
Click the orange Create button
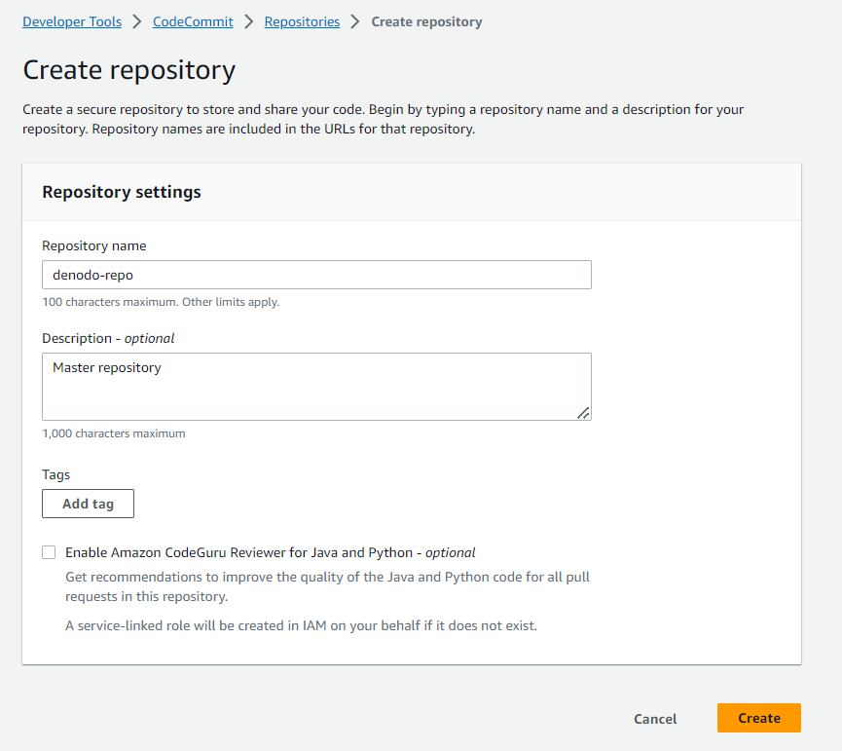758,718
